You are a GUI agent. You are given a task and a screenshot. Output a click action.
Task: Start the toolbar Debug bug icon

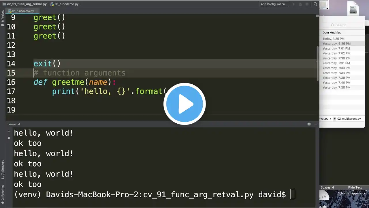tap(300, 4)
